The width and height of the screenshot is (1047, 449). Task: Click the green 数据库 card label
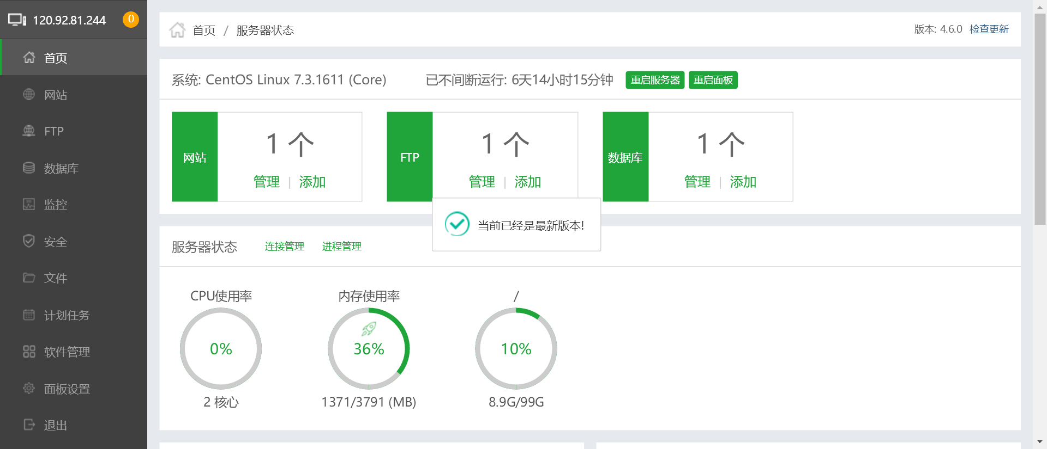[625, 157]
